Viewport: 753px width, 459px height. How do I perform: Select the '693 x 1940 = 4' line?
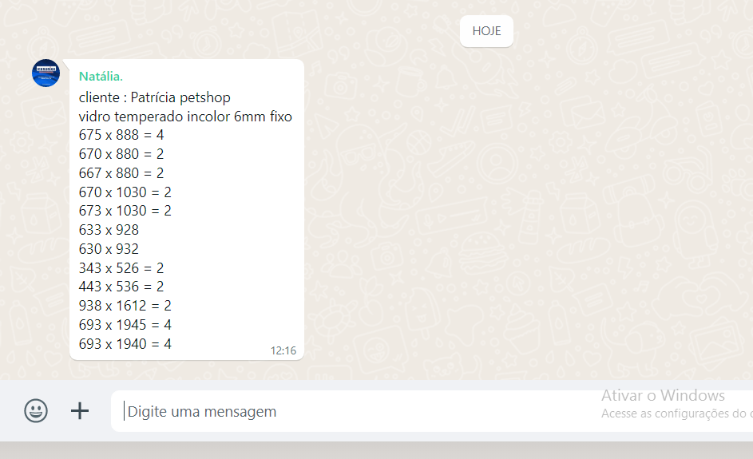[125, 344]
